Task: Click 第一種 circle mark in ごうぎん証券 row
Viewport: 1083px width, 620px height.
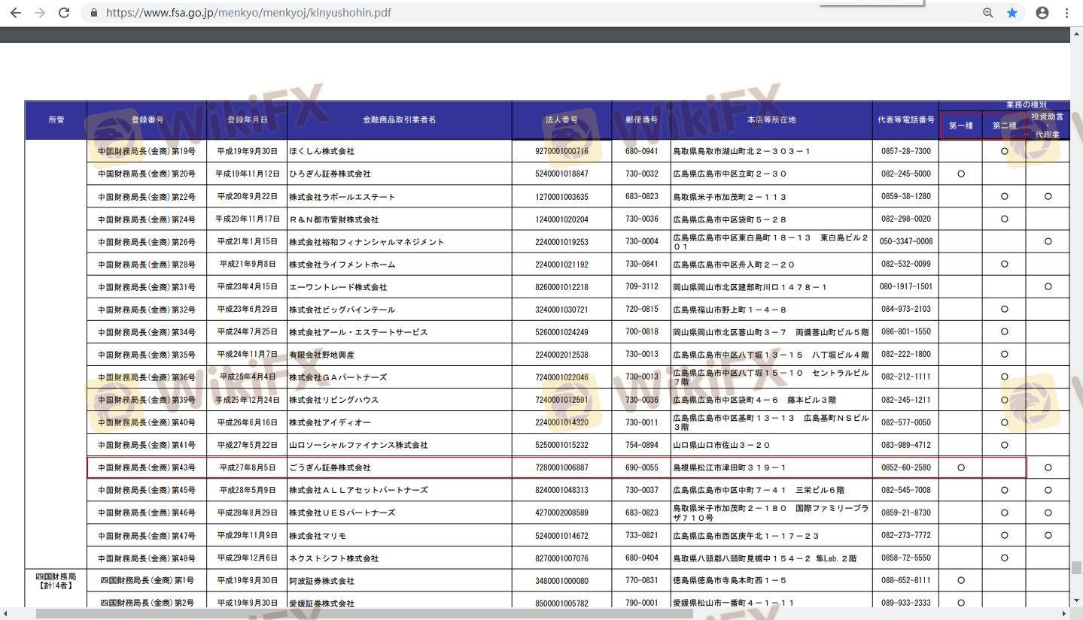Action: pos(960,467)
